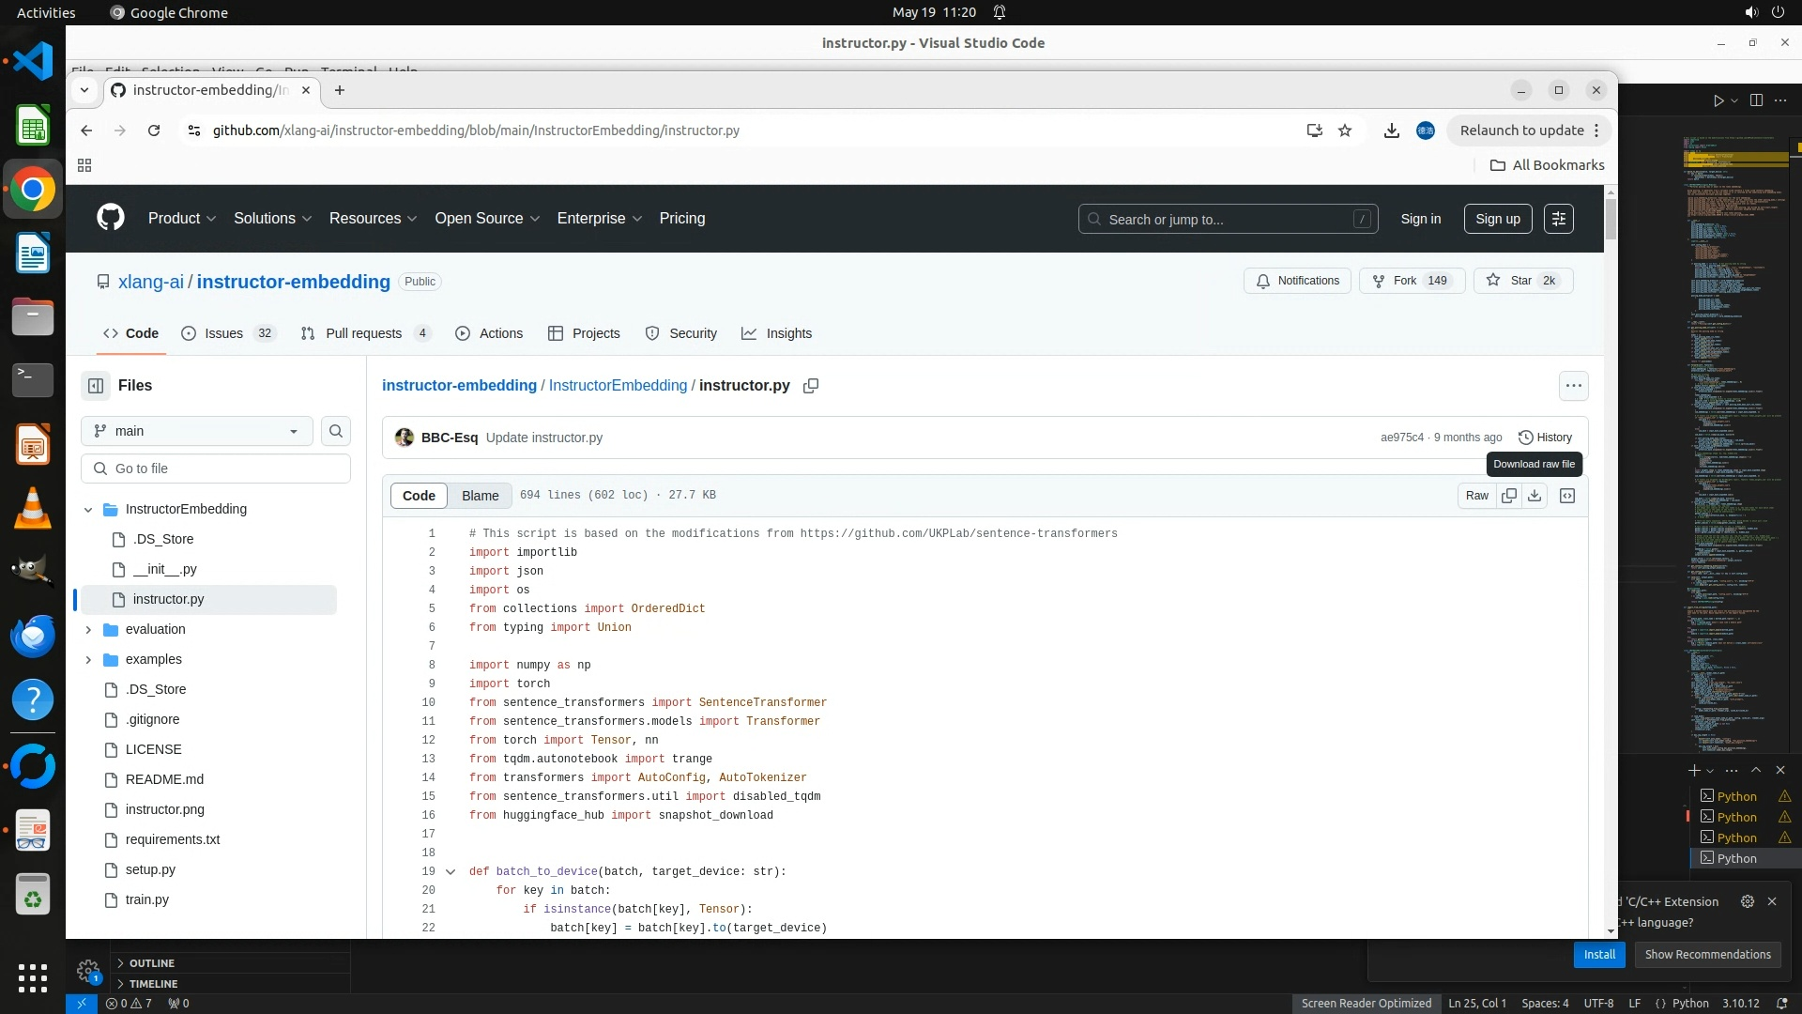Open the Pull requests tab

[x=363, y=333]
